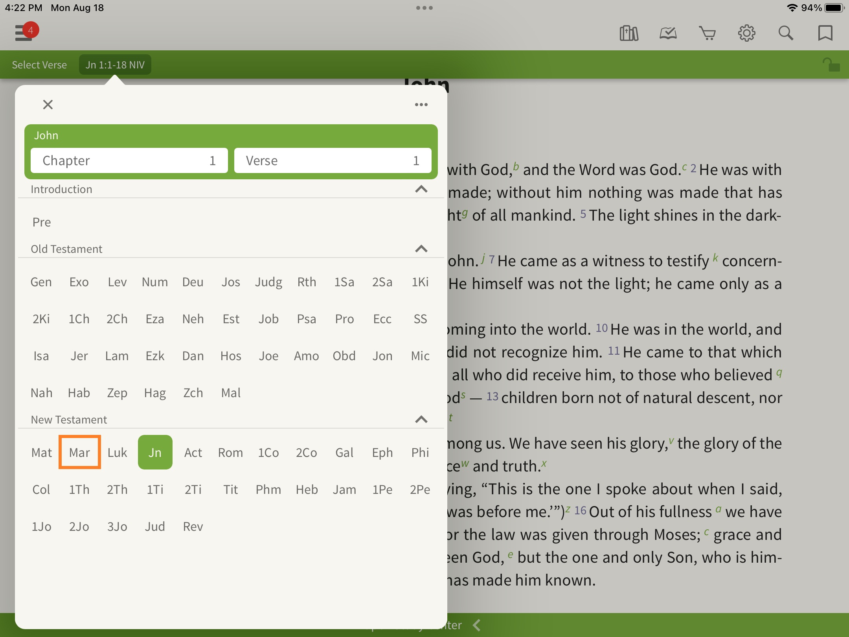Collapse the Introduction section
849x637 pixels.
421,189
